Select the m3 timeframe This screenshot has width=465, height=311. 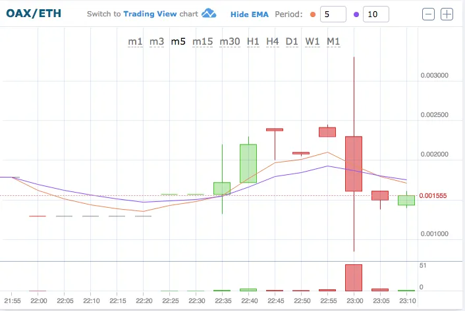157,41
